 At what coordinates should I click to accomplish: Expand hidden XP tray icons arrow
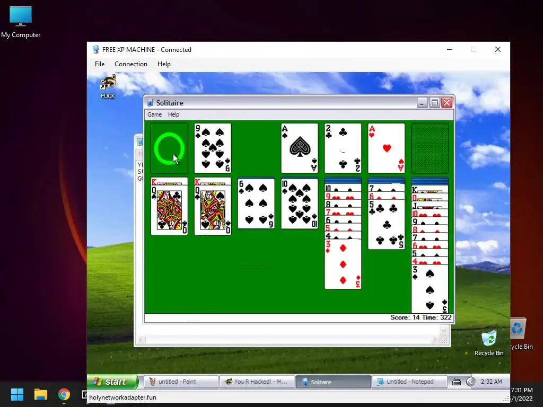(470, 382)
